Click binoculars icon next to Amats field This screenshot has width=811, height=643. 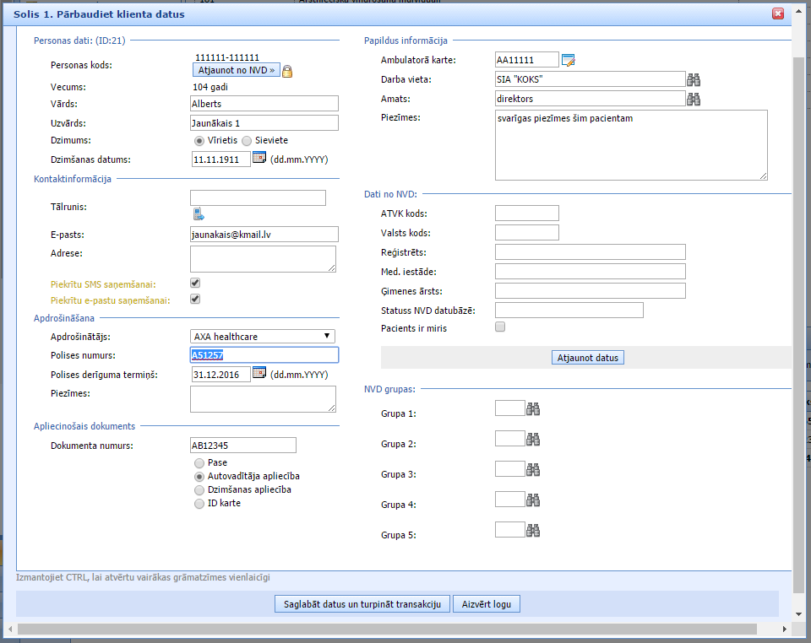pyautogui.click(x=694, y=100)
